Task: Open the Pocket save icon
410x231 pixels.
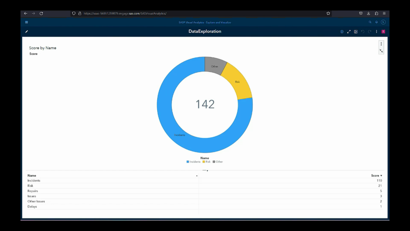Action: click(x=361, y=13)
